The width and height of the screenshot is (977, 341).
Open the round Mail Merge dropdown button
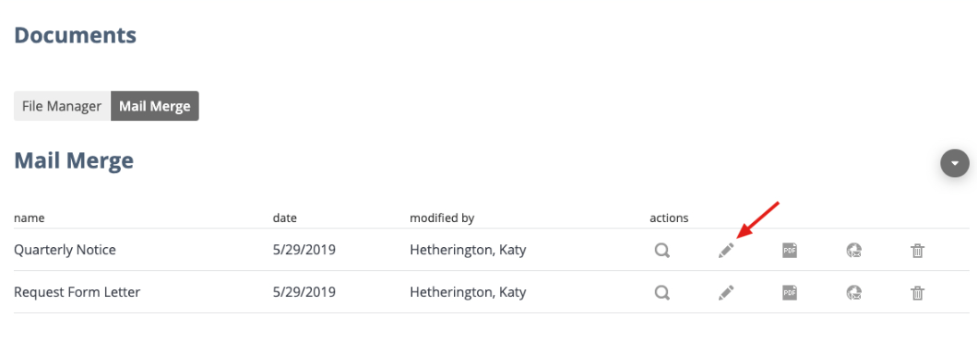coord(955,163)
